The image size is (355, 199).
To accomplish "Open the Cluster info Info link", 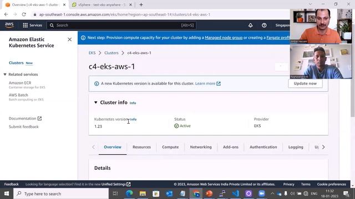I will (133, 103).
